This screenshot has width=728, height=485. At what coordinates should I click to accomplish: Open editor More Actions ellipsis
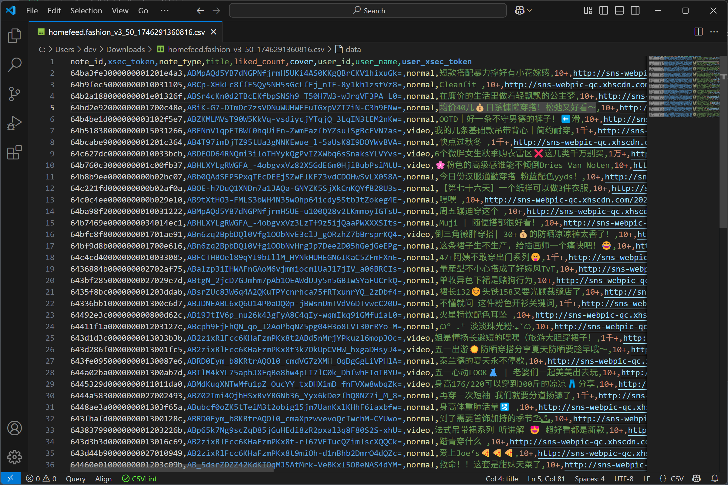(x=714, y=32)
